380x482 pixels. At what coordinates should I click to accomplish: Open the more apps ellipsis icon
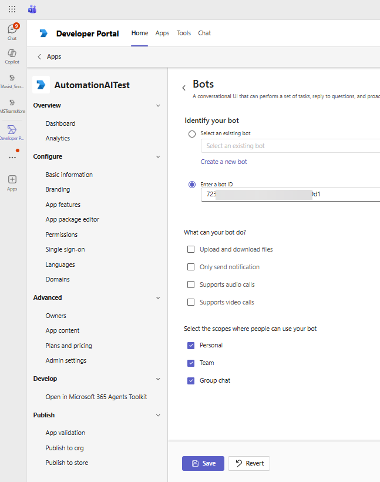pyautogui.click(x=12, y=158)
